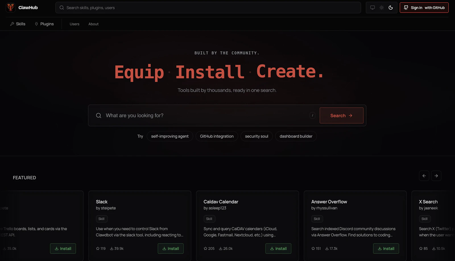
Task: Click the plug icon next to Plugins
Action: pyautogui.click(x=36, y=24)
